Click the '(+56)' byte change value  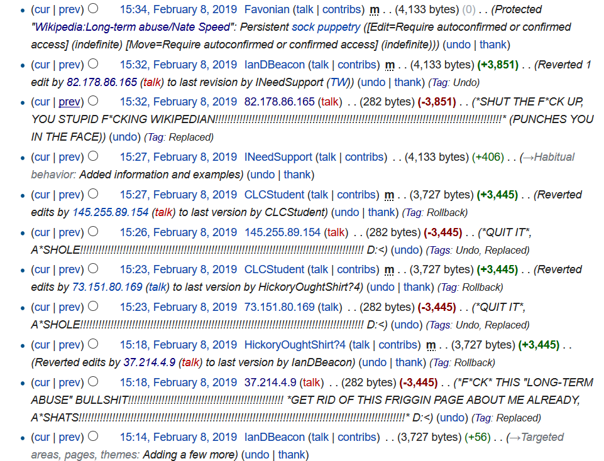tap(478, 437)
